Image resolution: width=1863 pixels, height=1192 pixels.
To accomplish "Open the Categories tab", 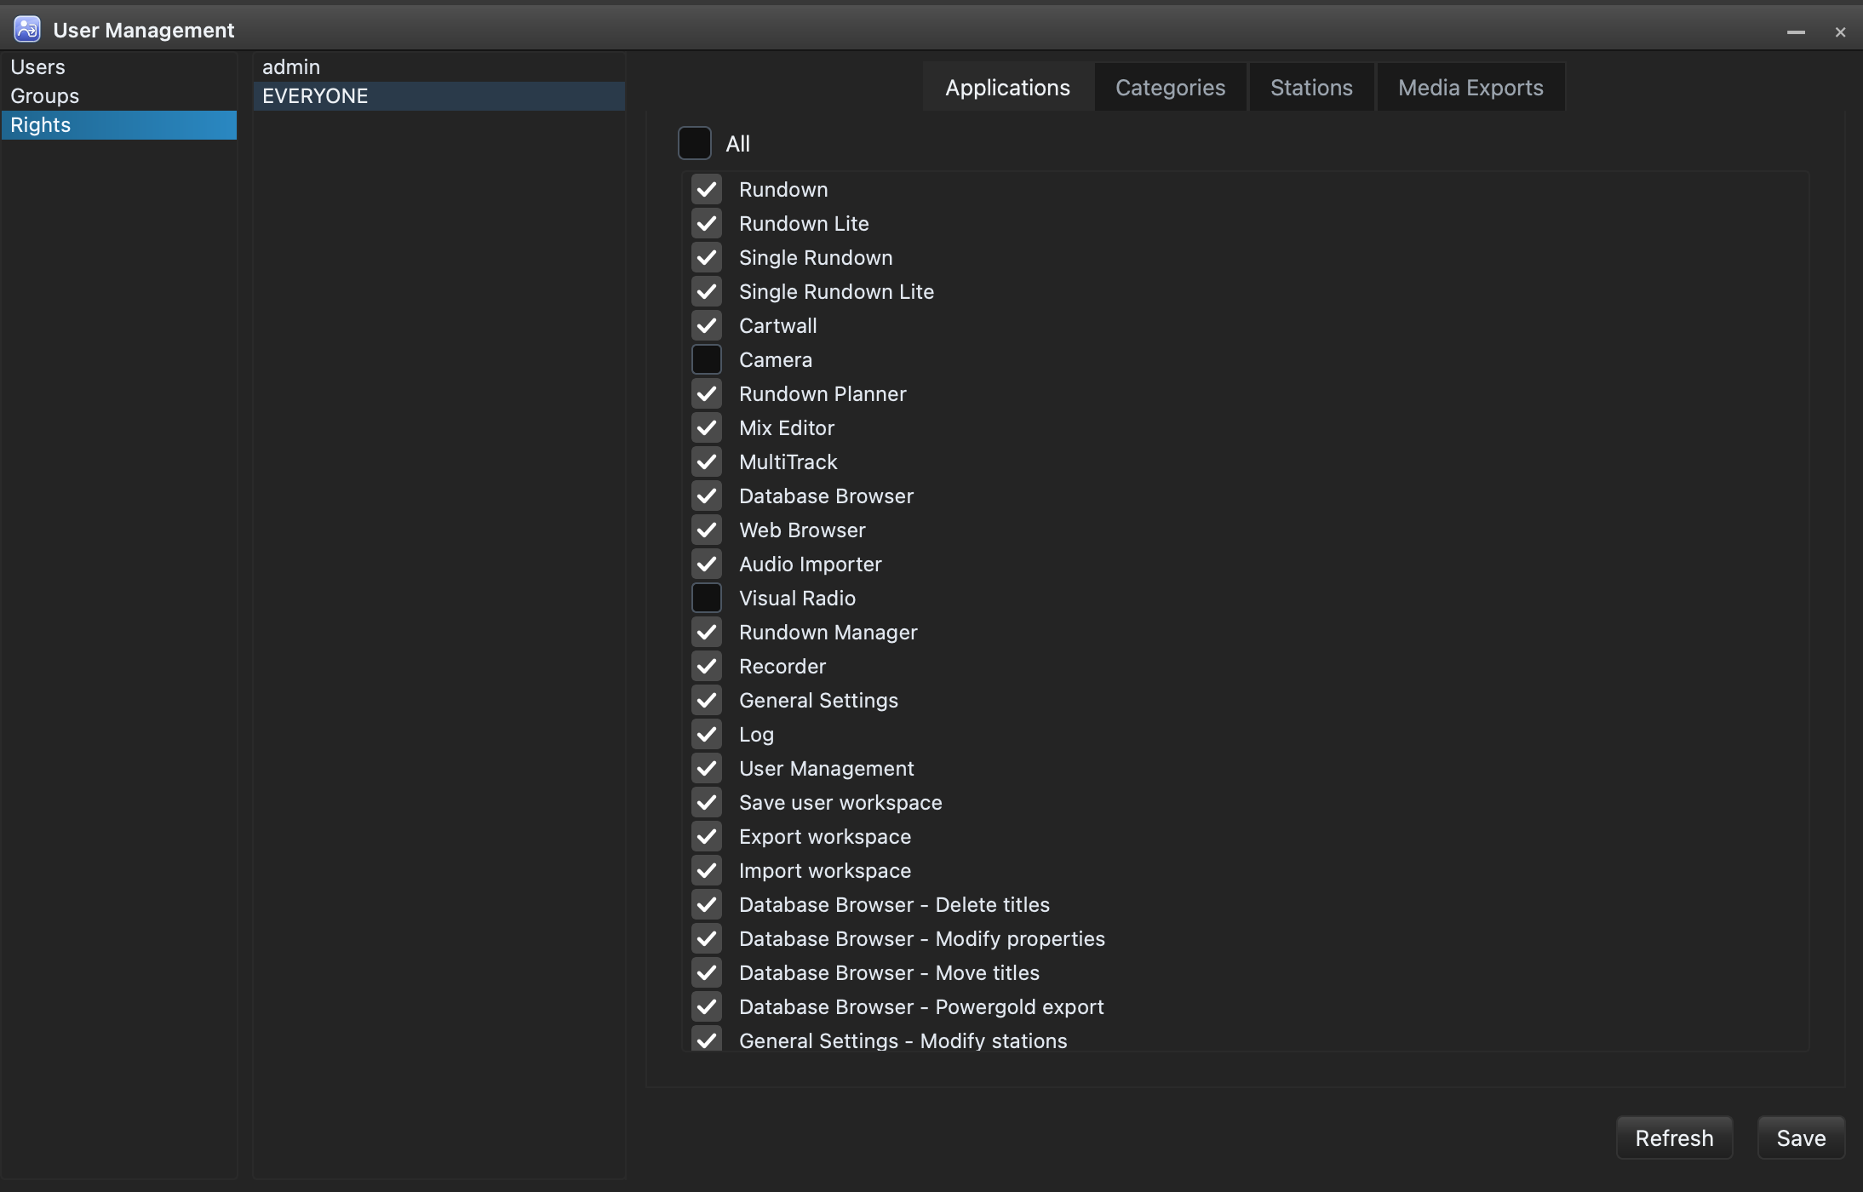I will [1171, 87].
